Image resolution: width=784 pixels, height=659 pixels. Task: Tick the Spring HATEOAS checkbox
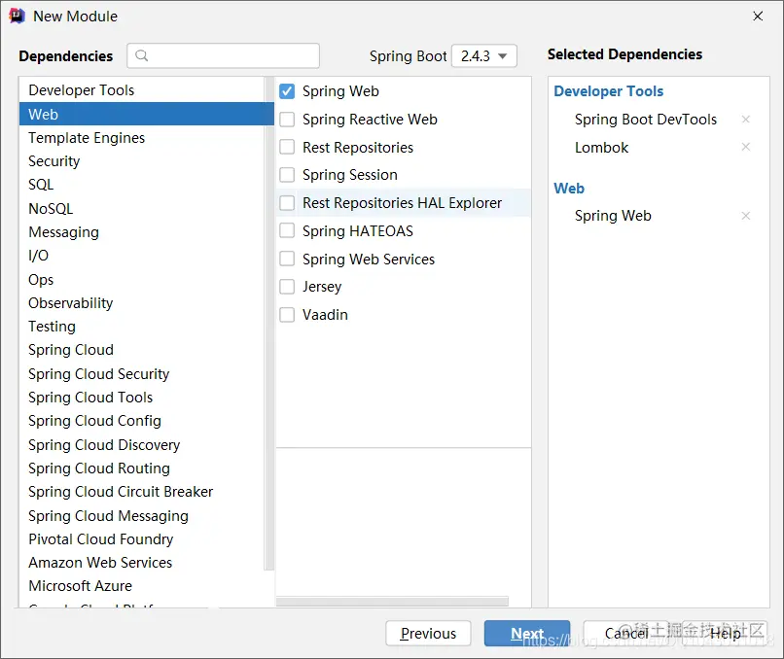[287, 231]
